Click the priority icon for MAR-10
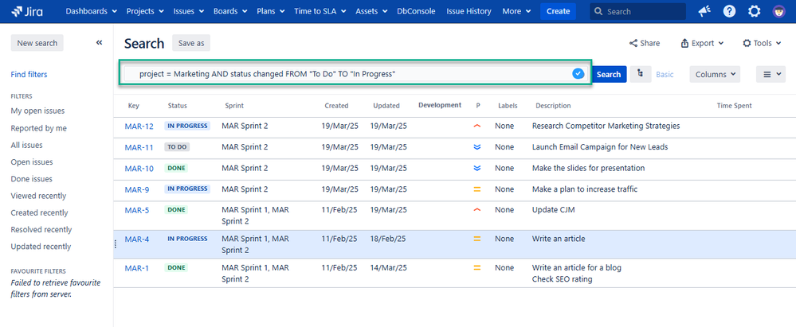The image size is (796, 327). (476, 168)
